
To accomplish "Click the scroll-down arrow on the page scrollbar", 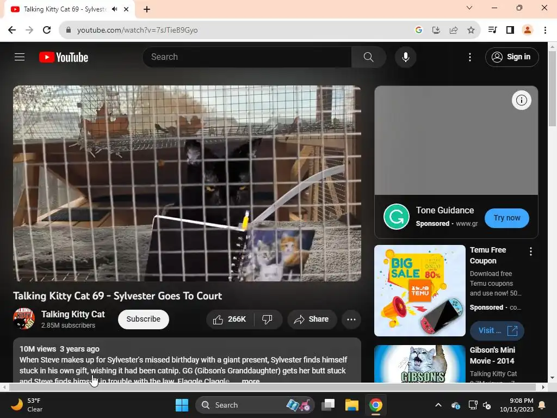I will (552, 378).
